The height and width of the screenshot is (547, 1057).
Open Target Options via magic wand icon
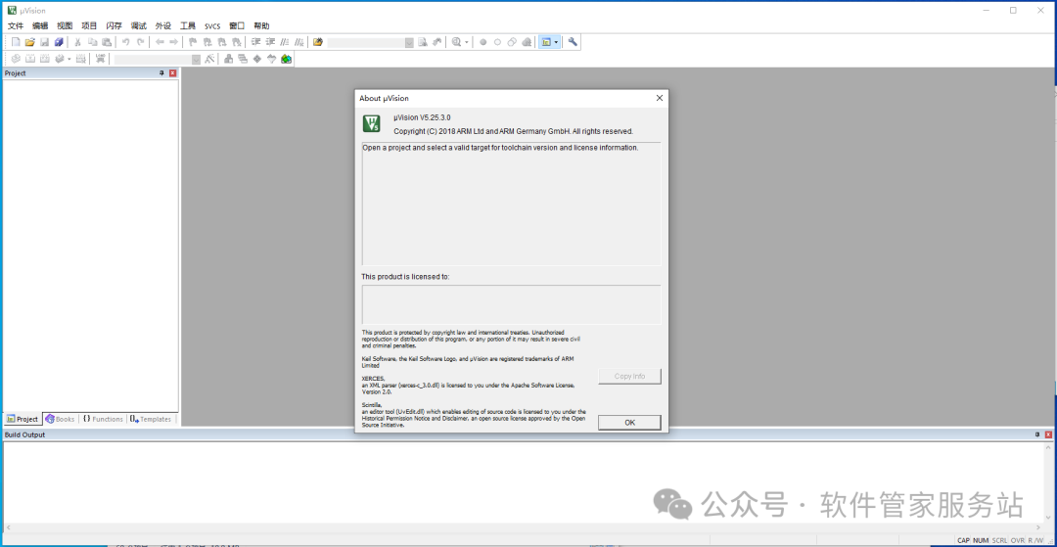(x=209, y=59)
